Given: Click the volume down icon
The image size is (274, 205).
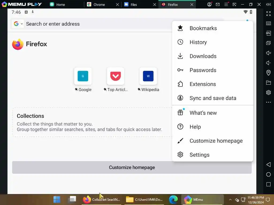Looking at the screenshot, I should [268, 63].
